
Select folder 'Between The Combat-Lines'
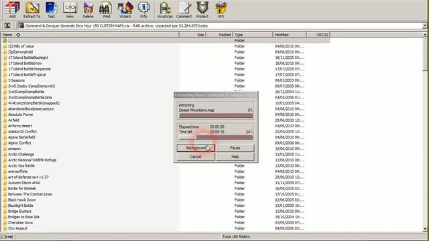click(x=30, y=194)
